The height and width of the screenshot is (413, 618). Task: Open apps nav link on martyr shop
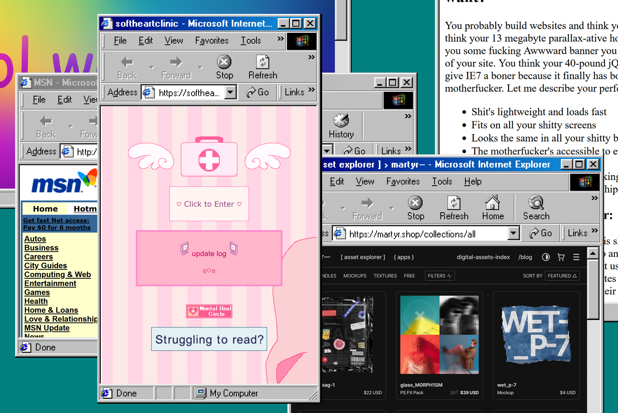404,257
